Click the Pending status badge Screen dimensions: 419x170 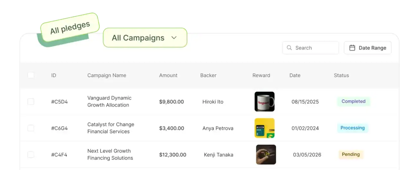(351, 154)
